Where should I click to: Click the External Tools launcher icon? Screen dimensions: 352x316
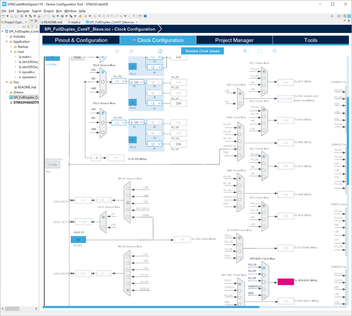pyautogui.click(x=71, y=16)
